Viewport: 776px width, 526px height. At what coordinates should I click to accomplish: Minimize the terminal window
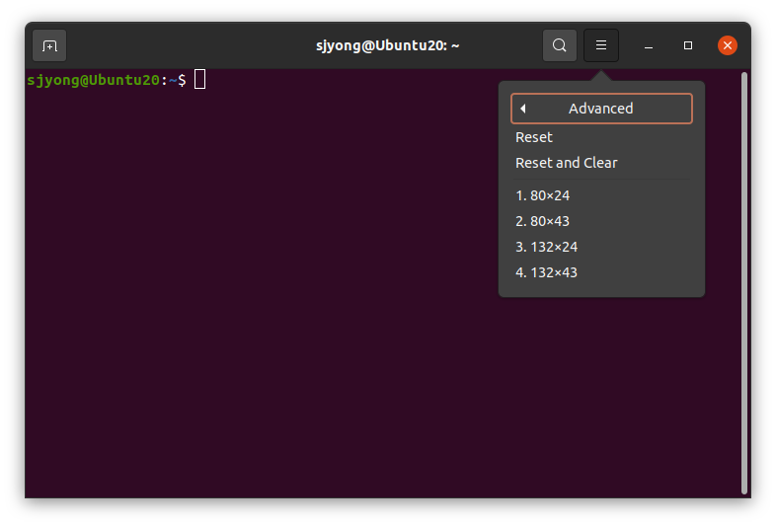(x=649, y=45)
